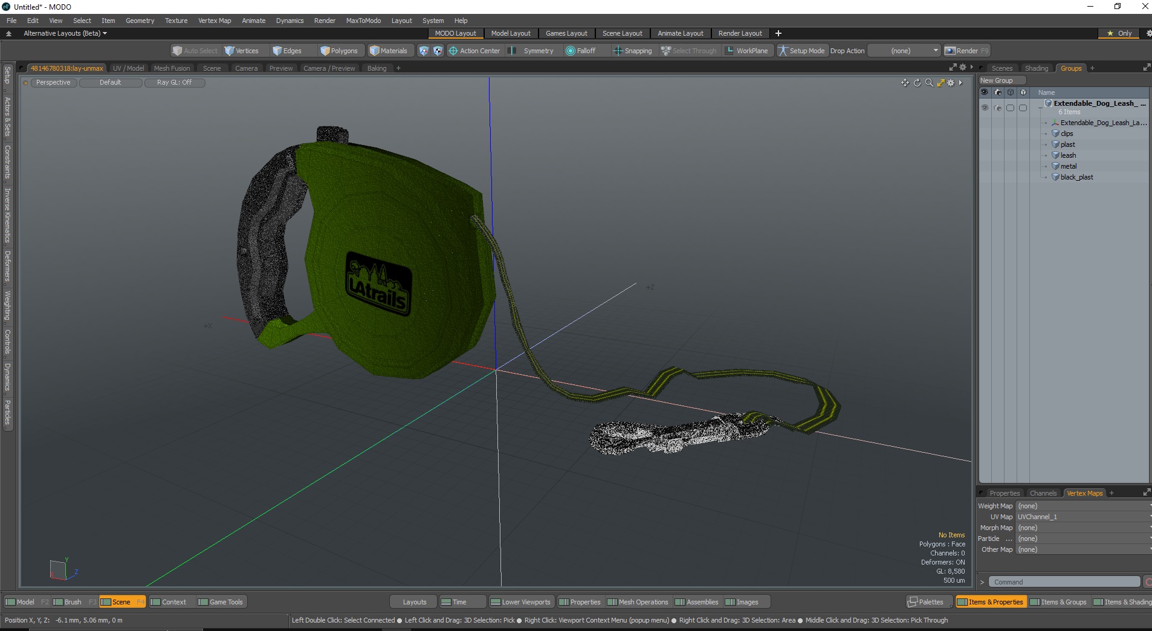Screen dimensions: 1152x631
Task: Switch to the Channels tab
Action: [1043, 493]
